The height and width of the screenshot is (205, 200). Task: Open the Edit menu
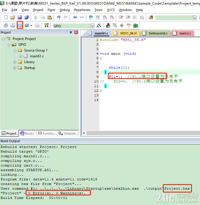click(14, 10)
